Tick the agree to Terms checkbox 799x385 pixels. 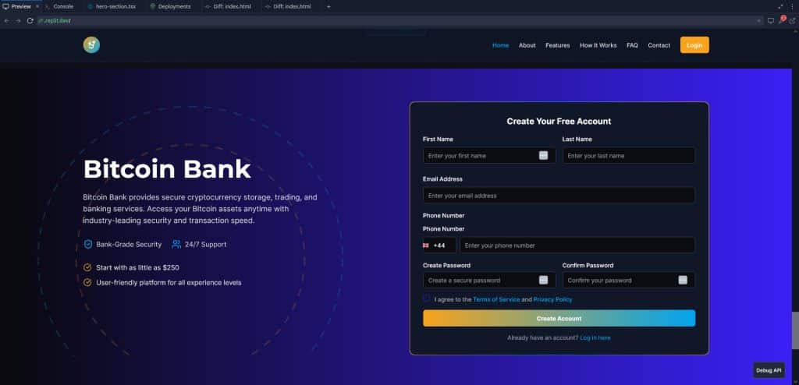[x=427, y=298]
